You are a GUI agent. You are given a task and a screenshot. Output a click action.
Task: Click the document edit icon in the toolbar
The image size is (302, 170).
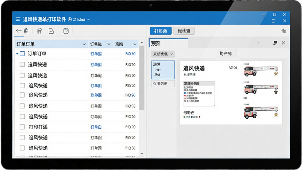51,31
